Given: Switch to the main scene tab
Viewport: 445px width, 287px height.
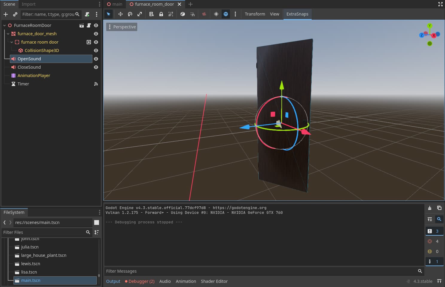Looking at the screenshot, I should click(115, 4).
